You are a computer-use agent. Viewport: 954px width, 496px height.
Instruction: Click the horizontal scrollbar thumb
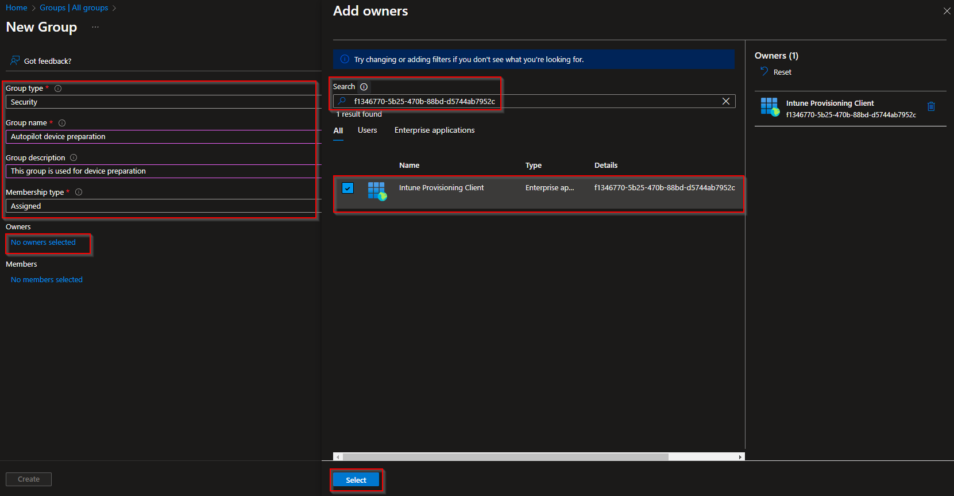(505, 457)
